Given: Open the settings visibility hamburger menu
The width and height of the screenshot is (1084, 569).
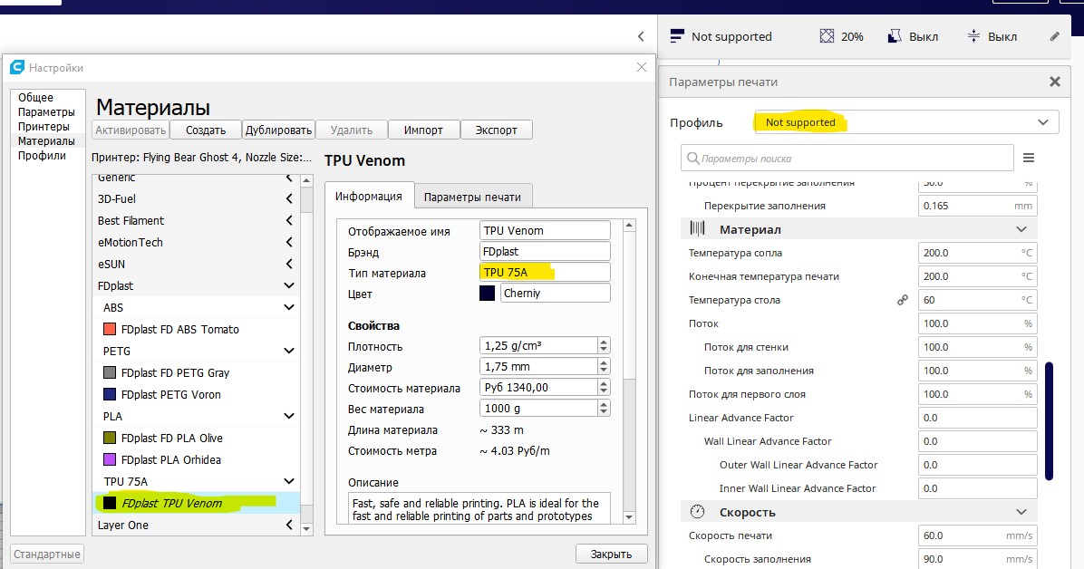Looking at the screenshot, I should click(x=1029, y=159).
